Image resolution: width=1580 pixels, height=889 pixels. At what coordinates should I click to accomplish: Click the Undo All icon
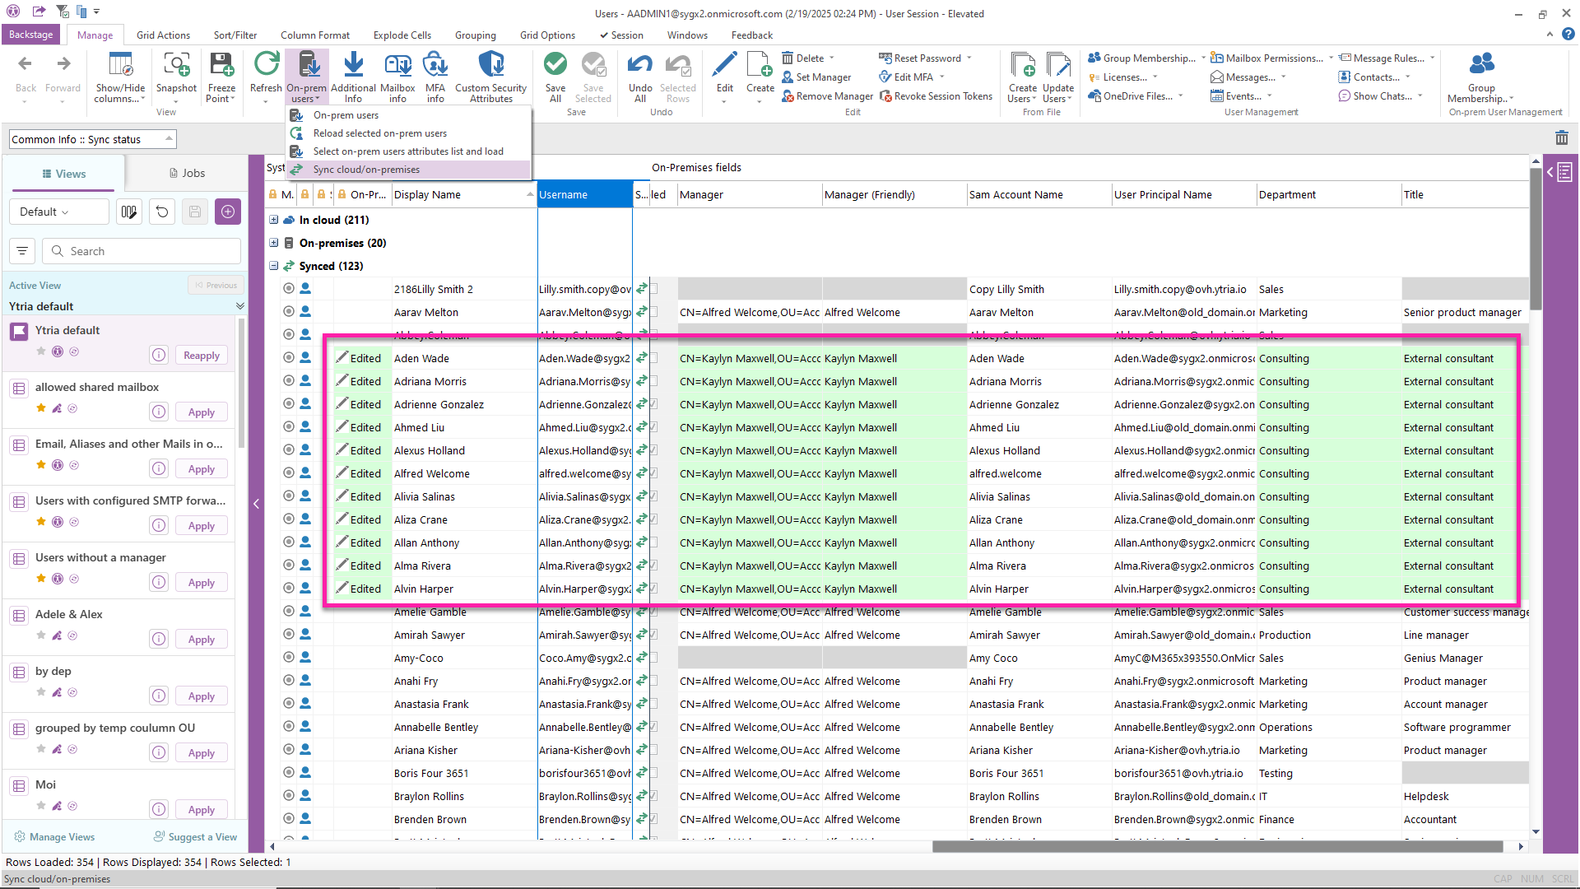coord(640,65)
